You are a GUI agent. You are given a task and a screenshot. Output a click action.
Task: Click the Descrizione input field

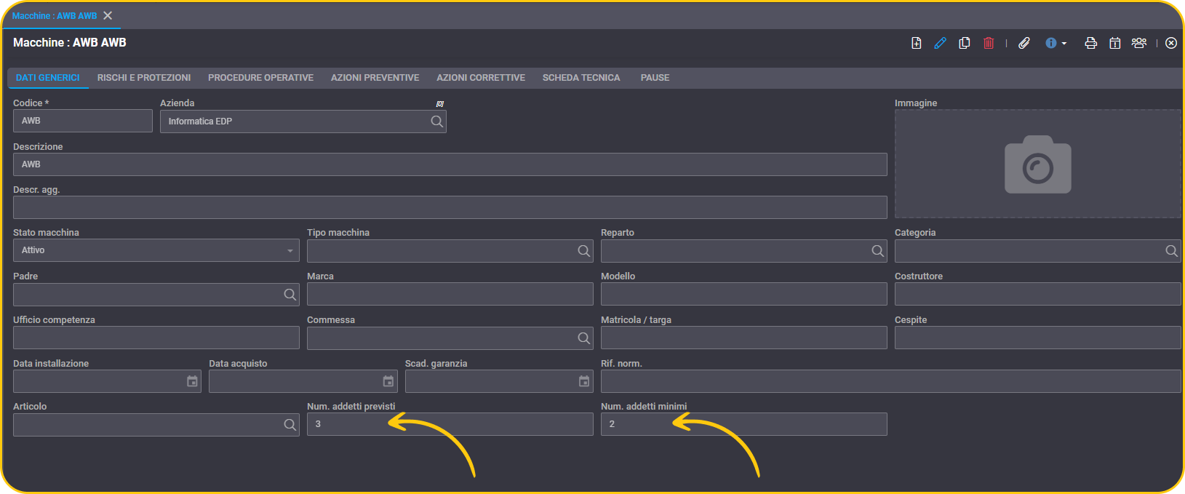(x=450, y=164)
